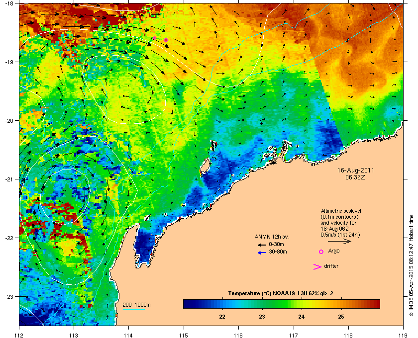The width and height of the screenshot is (418, 338).
Task: Click the '-22' latitude axis label
Action: 9,238
